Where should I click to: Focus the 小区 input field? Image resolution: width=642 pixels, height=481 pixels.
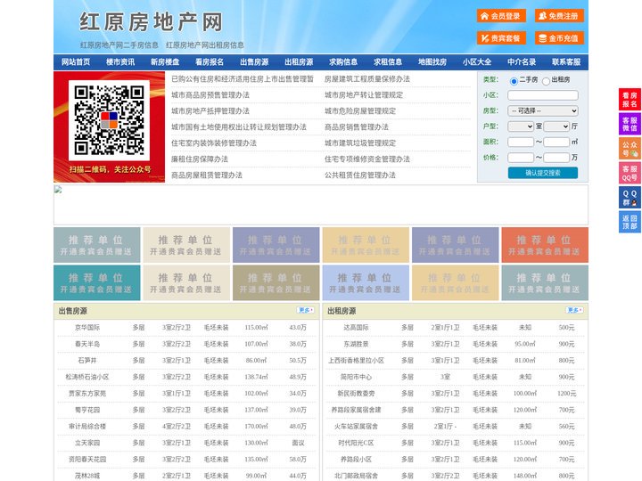point(543,95)
